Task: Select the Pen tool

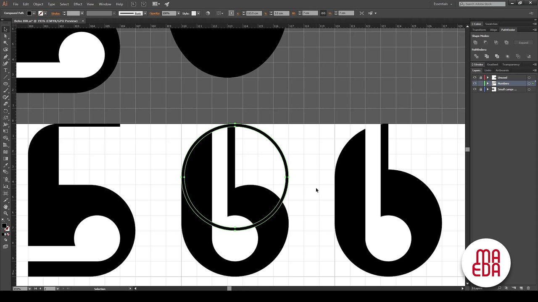Action: 5,57
